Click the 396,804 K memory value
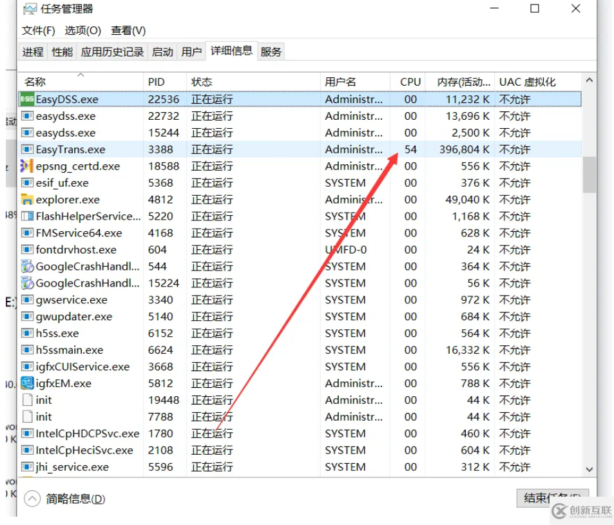 point(465,149)
